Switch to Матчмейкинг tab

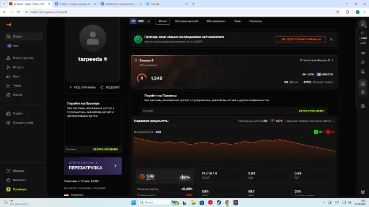pos(216,21)
